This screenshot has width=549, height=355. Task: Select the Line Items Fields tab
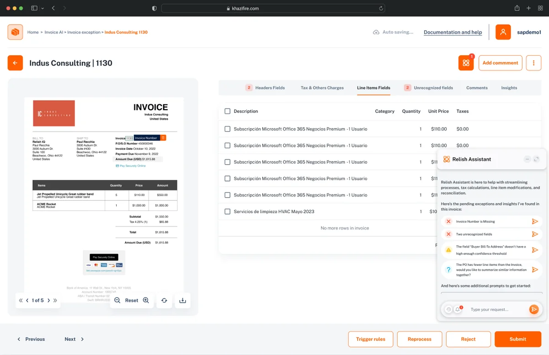tap(374, 88)
